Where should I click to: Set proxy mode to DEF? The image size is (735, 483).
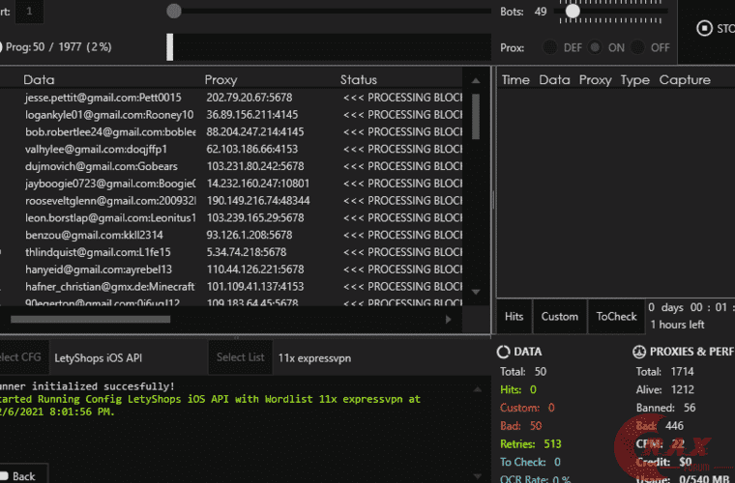coord(550,47)
